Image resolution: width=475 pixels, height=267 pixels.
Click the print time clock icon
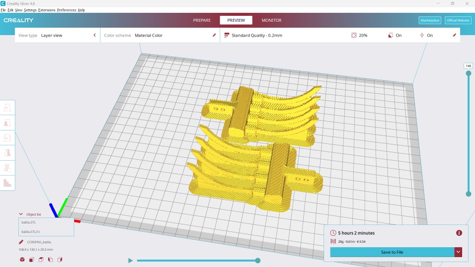[x=333, y=233]
